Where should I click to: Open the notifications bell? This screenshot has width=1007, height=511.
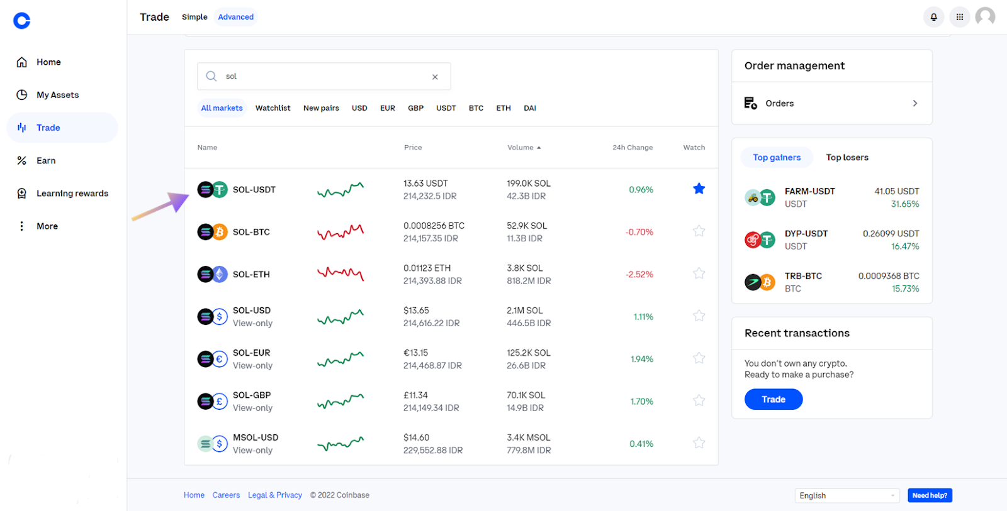(x=933, y=17)
